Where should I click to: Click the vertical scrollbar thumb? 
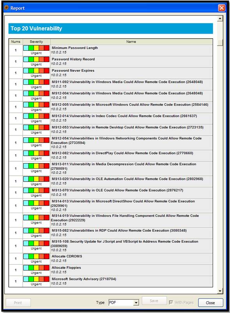click(220, 43)
